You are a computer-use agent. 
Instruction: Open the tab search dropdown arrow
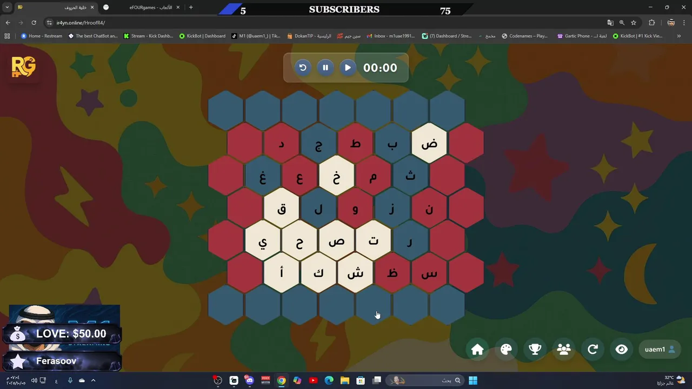click(7, 8)
